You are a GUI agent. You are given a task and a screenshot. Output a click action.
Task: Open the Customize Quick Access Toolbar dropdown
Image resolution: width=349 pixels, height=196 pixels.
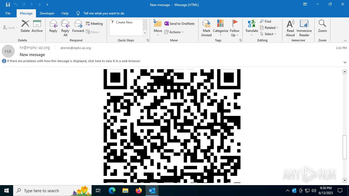click(47, 5)
